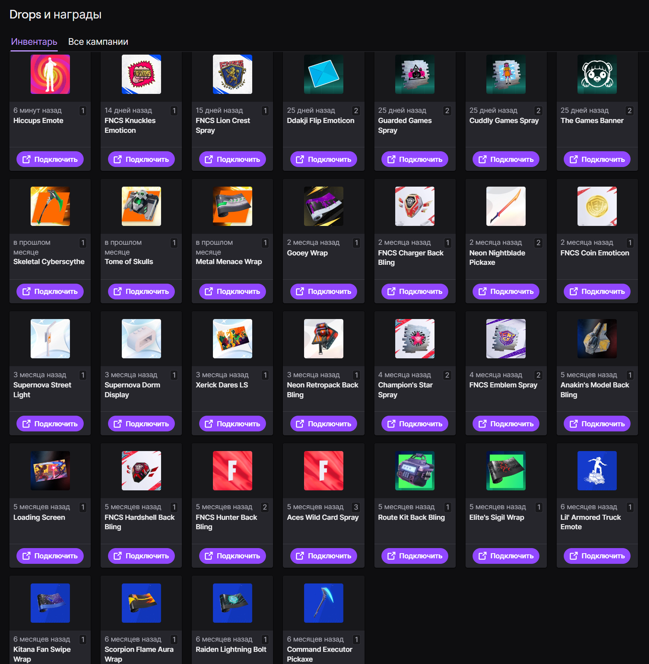Select The Games Banner panda icon
649x664 pixels.
(x=597, y=74)
